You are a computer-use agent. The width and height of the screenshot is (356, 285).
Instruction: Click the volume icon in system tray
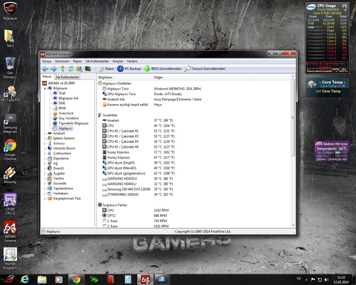[327, 279]
